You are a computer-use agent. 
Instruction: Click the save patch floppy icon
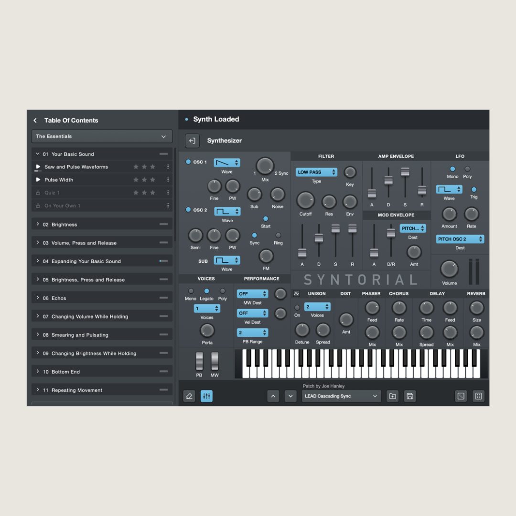tap(410, 396)
